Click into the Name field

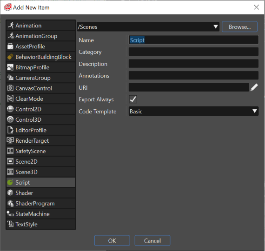pos(193,40)
